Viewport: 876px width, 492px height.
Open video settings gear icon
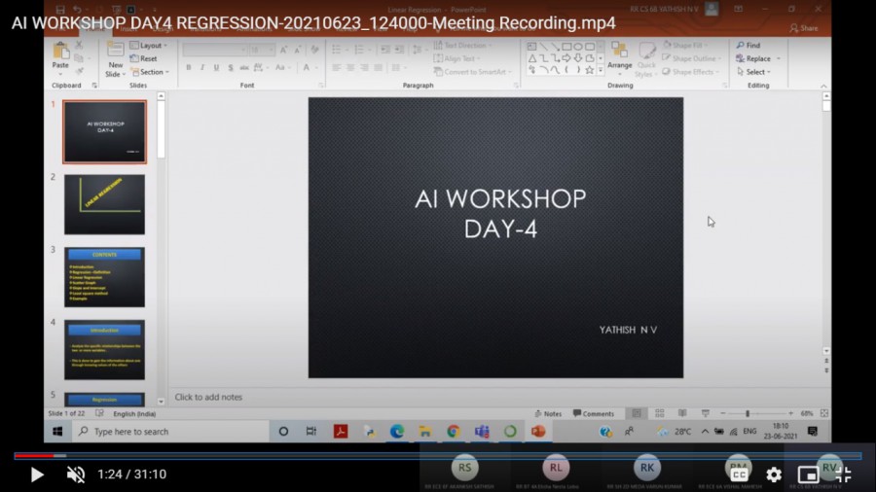[774, 474]
